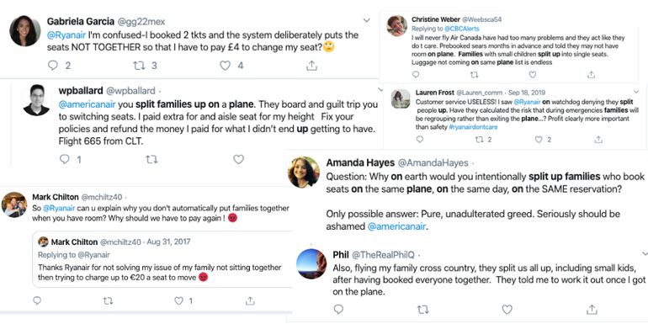Open wpballard's profile avatar
The width and height of the screenshot is (648, 324).
(37, 100)
